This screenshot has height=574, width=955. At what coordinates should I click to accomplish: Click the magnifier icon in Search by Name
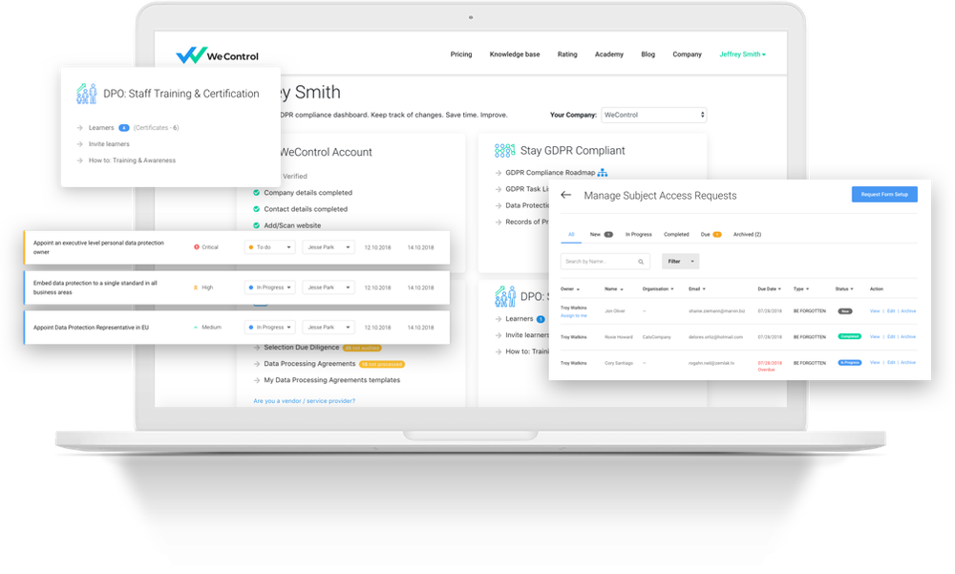click(641, 262)
